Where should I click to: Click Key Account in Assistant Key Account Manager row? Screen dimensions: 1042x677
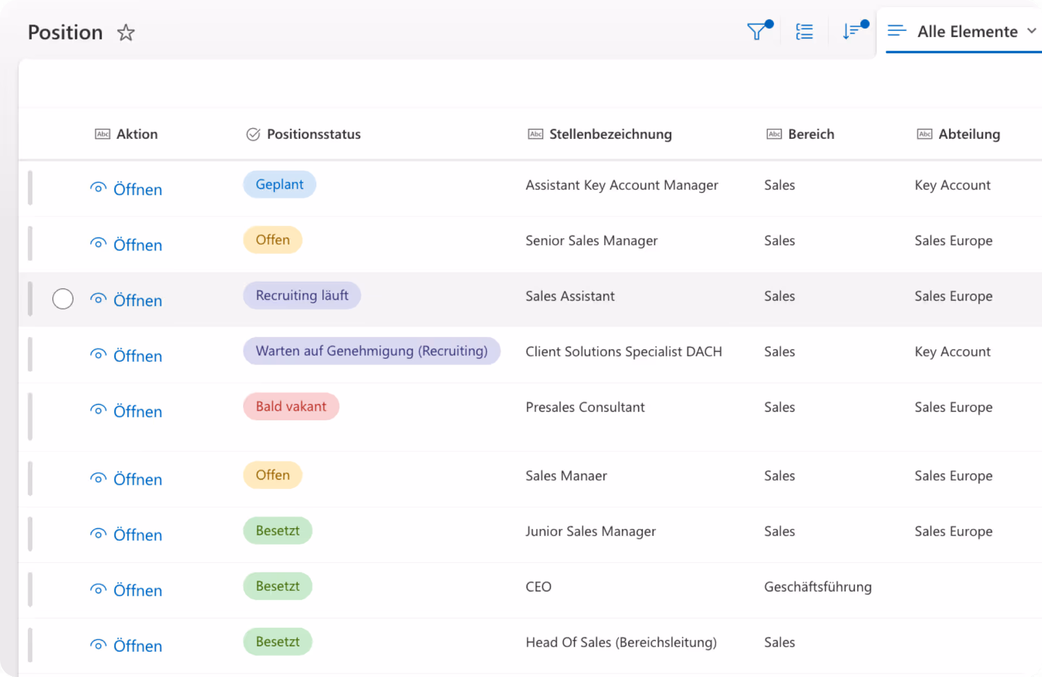[x=952, y=185]
